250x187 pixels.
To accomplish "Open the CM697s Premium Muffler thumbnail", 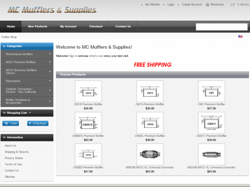I will tap(88, 123).
